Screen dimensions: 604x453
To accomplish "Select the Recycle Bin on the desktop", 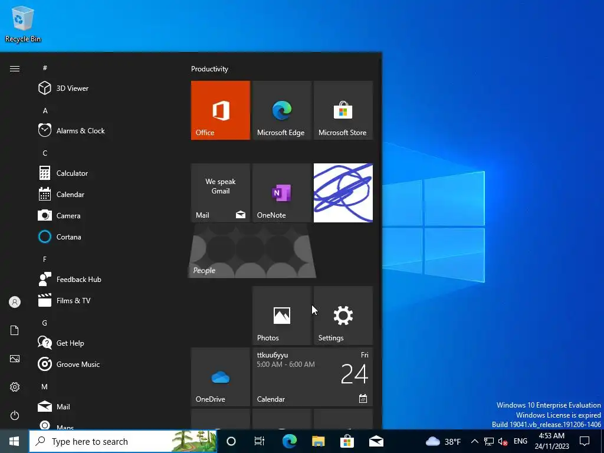I will point(23,24).
